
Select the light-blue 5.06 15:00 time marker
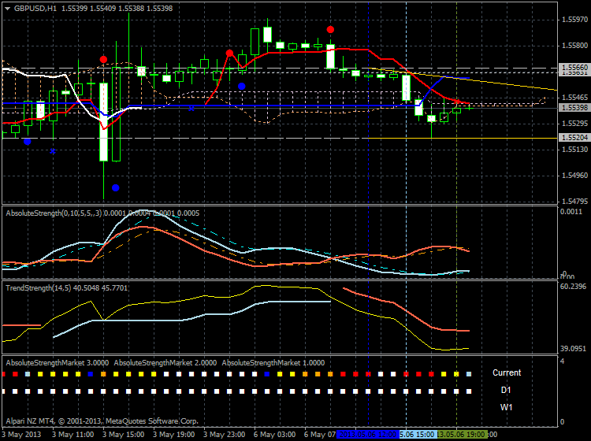tap(418, 435)
